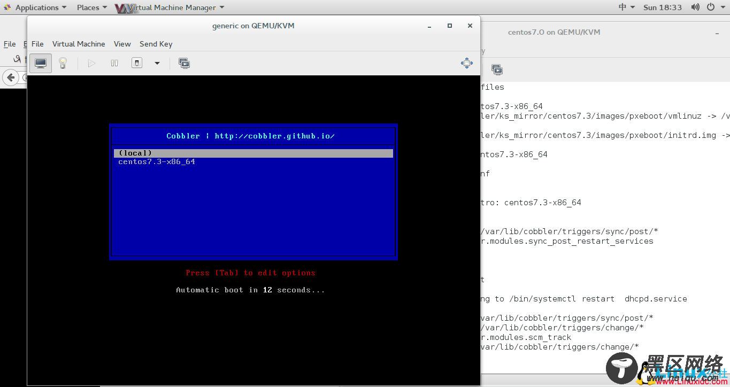Open File menu of generic window
Image resolution: width=730 pixels, height=387 pixels.
pyautogui.click(x=37, y=44)
